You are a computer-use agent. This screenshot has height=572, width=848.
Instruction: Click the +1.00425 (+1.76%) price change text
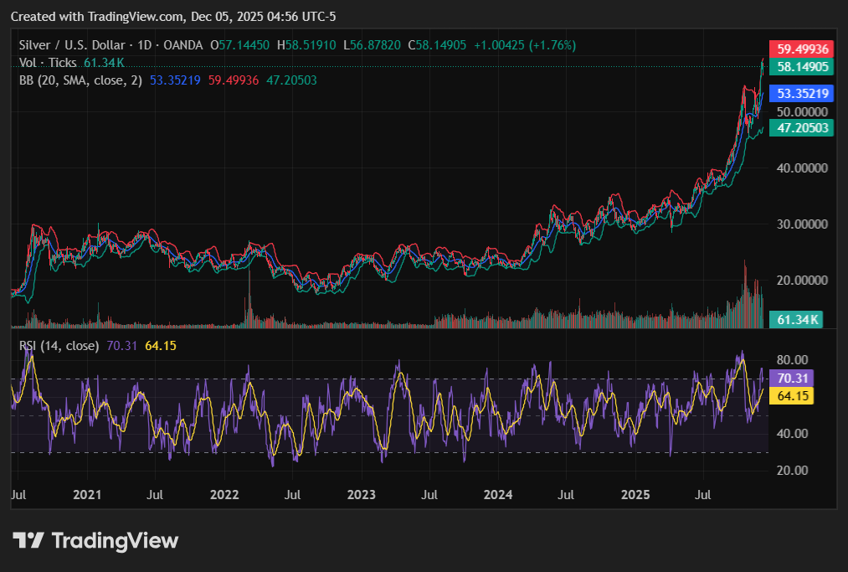click(525, 45)
